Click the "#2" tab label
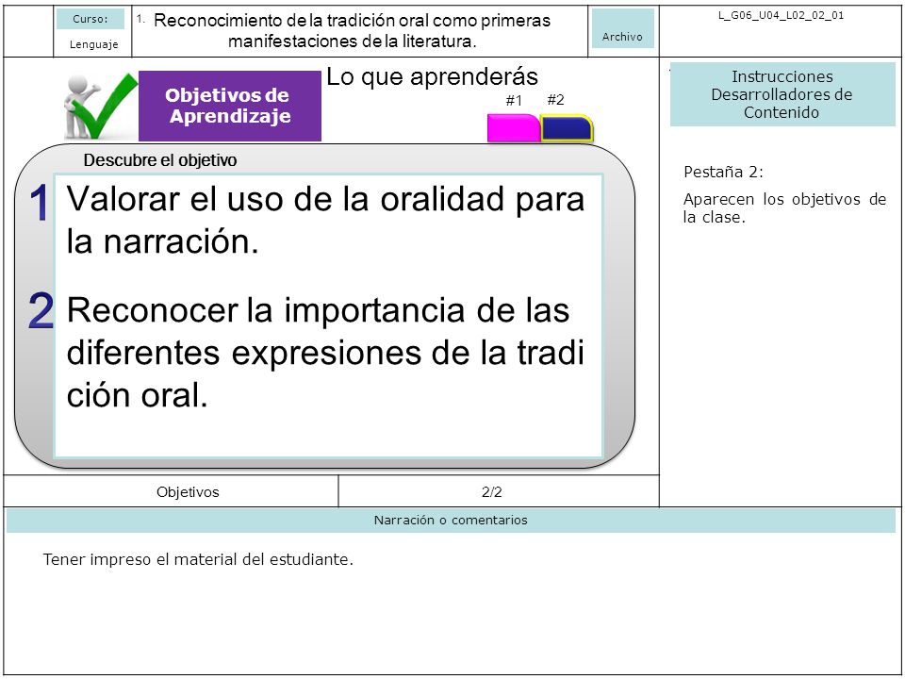905x679 pixels. pos(556,100)
